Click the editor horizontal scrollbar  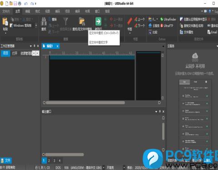point(85,103)
